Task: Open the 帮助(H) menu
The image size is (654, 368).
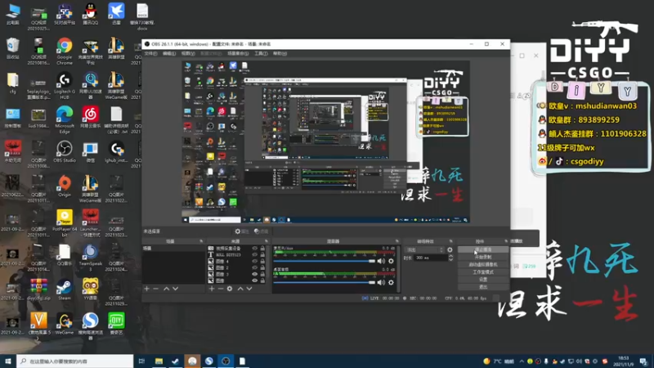Action: 280,53
